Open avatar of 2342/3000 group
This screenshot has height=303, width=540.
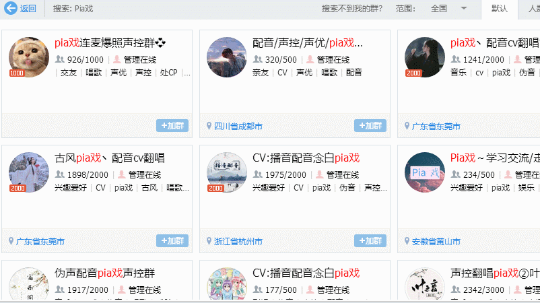coord(425,285)
